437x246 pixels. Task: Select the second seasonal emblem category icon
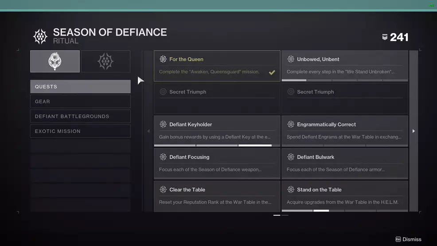105,61
